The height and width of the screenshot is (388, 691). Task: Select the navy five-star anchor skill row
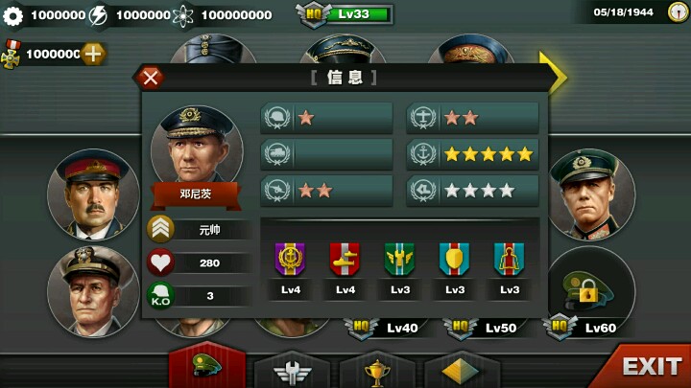[x=472, y=154]
